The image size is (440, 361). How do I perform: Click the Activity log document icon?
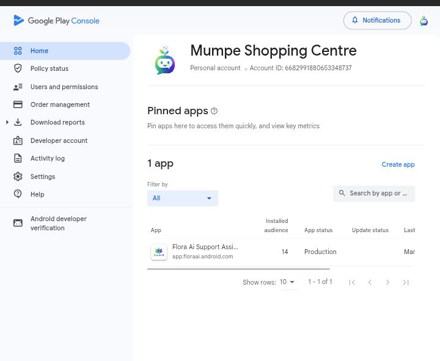coord(18,158)
